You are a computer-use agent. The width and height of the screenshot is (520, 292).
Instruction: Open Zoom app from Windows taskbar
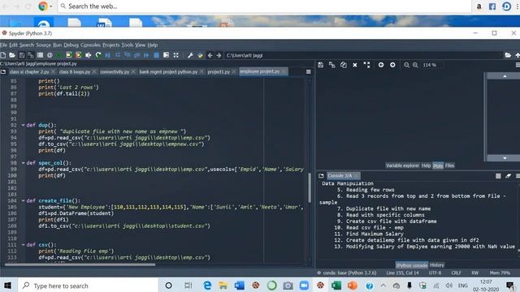304,286
